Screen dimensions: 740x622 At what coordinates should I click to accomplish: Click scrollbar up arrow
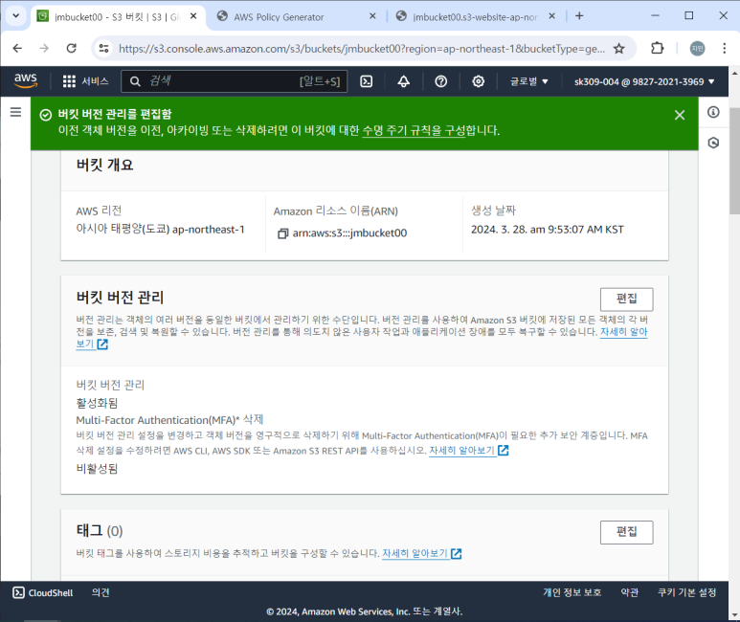[x=734, y=74]
